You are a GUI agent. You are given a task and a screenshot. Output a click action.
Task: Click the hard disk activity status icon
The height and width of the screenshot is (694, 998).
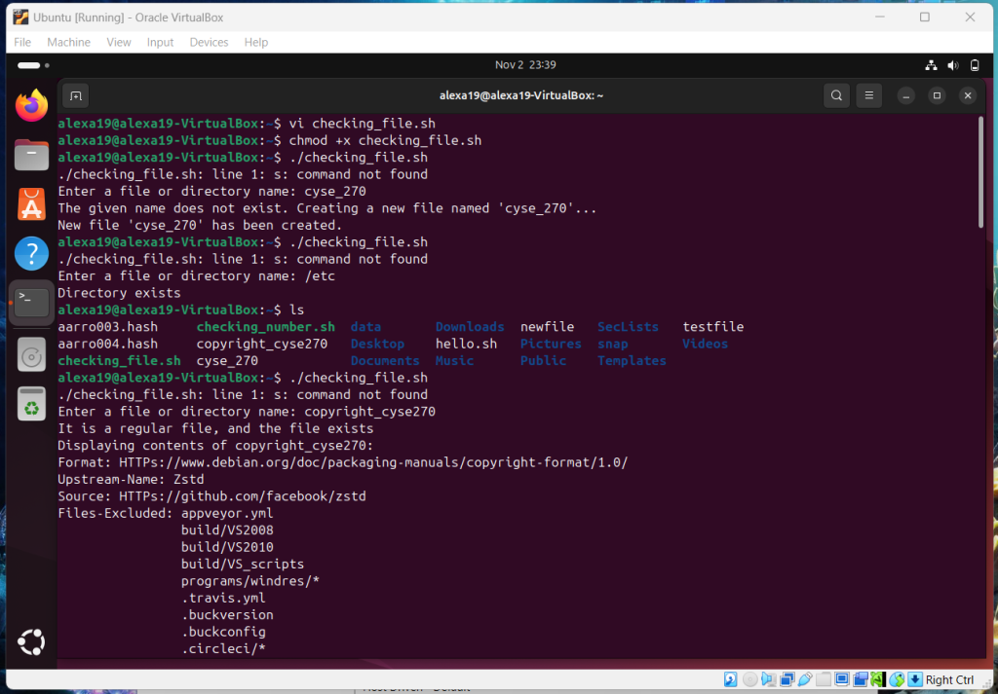click(730, 679)
